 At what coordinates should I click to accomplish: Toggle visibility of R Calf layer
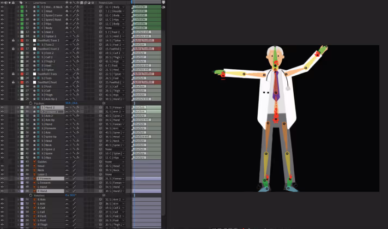(2, 208)
